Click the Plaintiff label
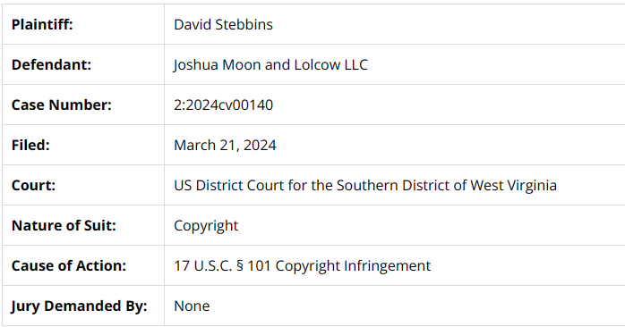The image size is (625, 327). [42, 25]
